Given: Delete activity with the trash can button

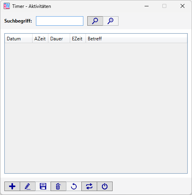Looking at the screenshot, I should [x=58, y=186].
